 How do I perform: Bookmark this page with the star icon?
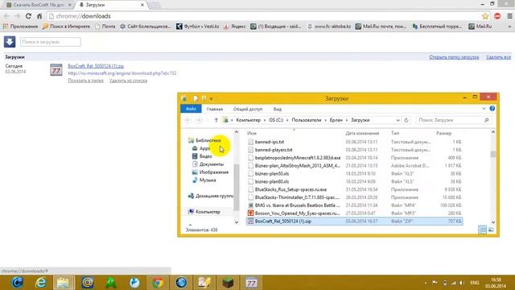pyautogui.click(x=485, y=16)
